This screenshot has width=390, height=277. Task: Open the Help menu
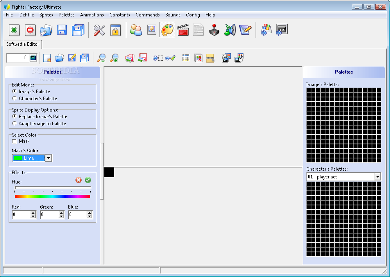click(210, 15)
